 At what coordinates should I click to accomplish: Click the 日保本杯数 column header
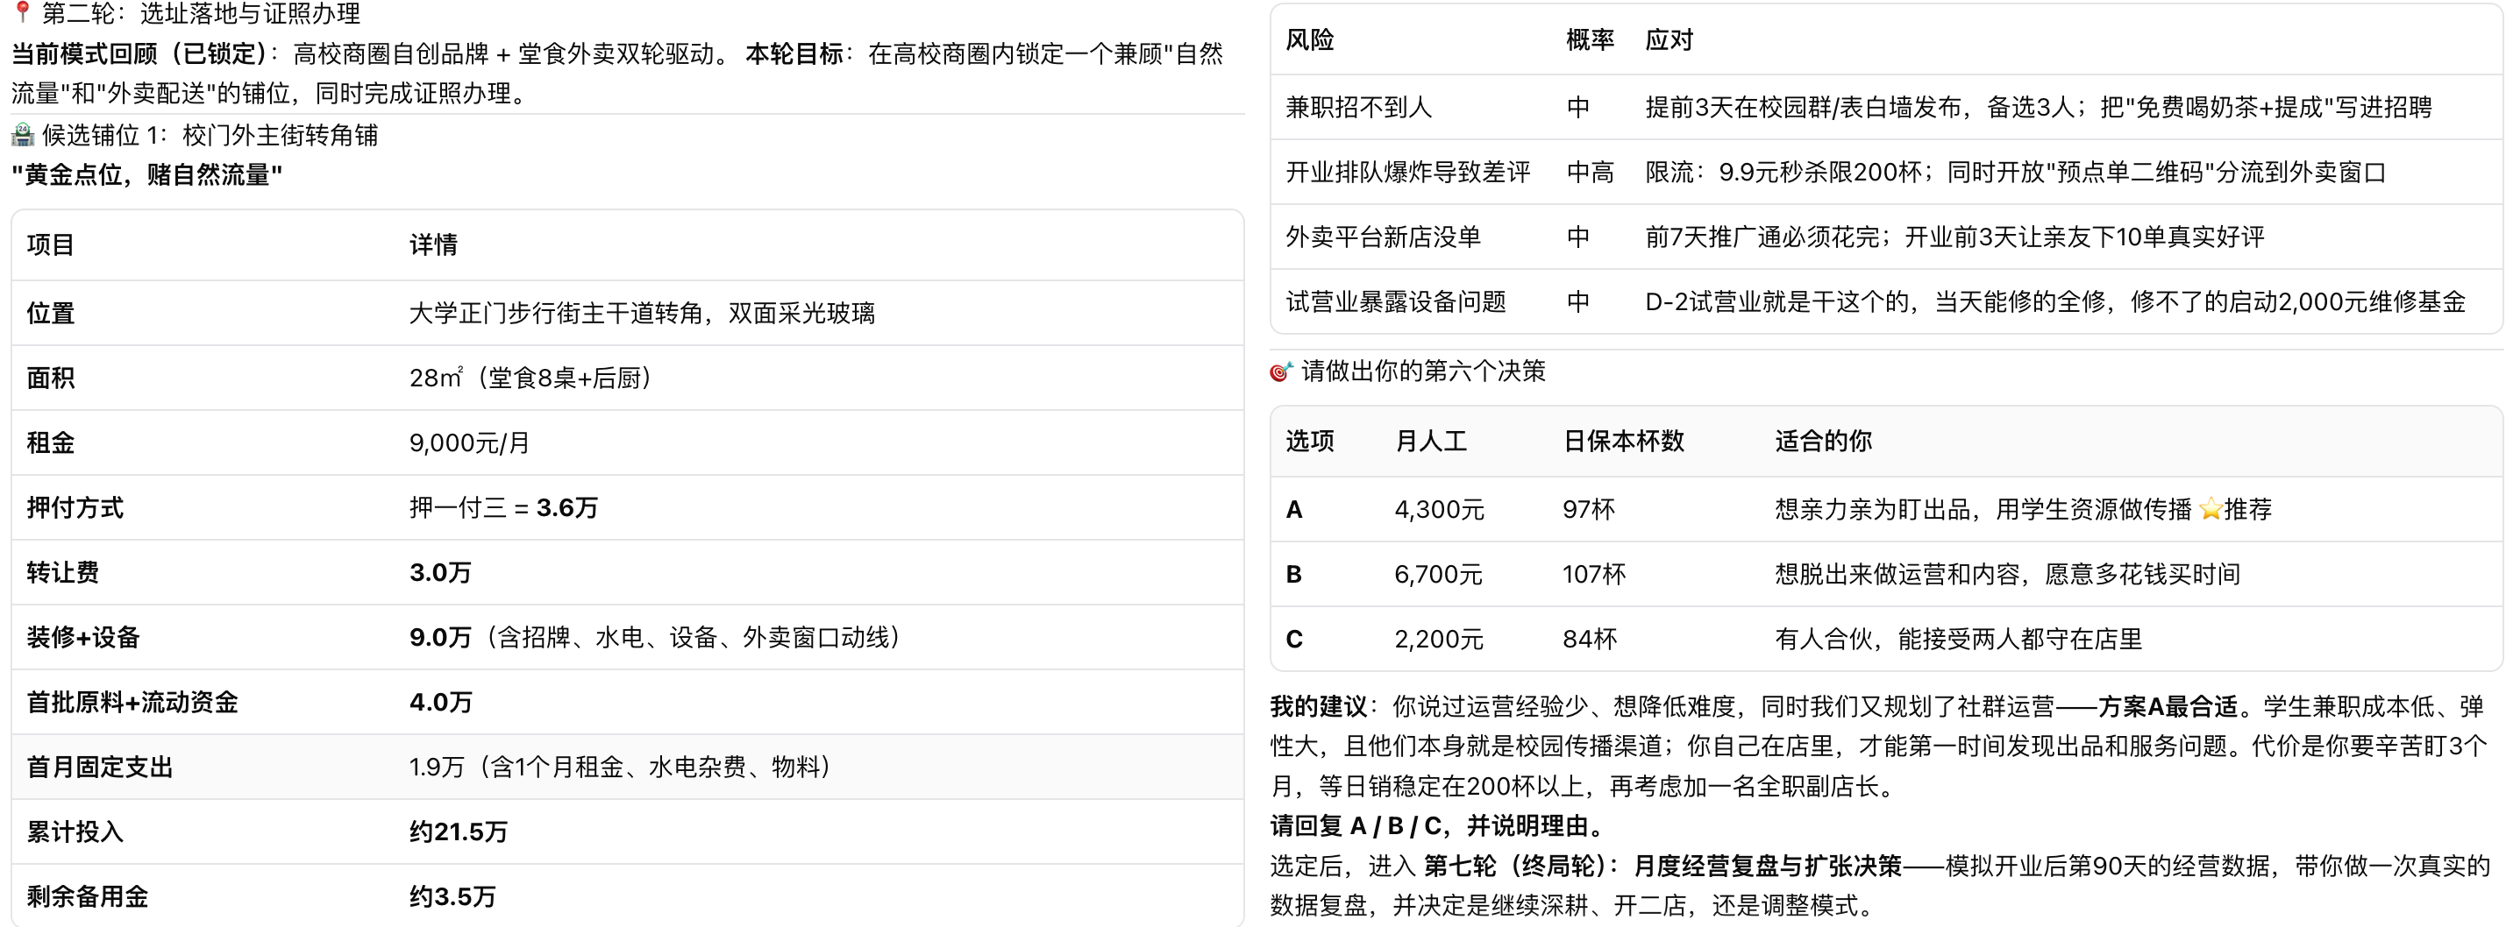coord(1624,441)
